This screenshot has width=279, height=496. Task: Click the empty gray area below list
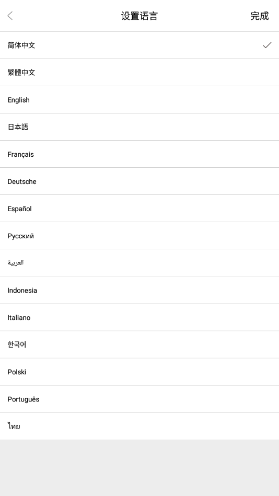click(x=140, y=468)
